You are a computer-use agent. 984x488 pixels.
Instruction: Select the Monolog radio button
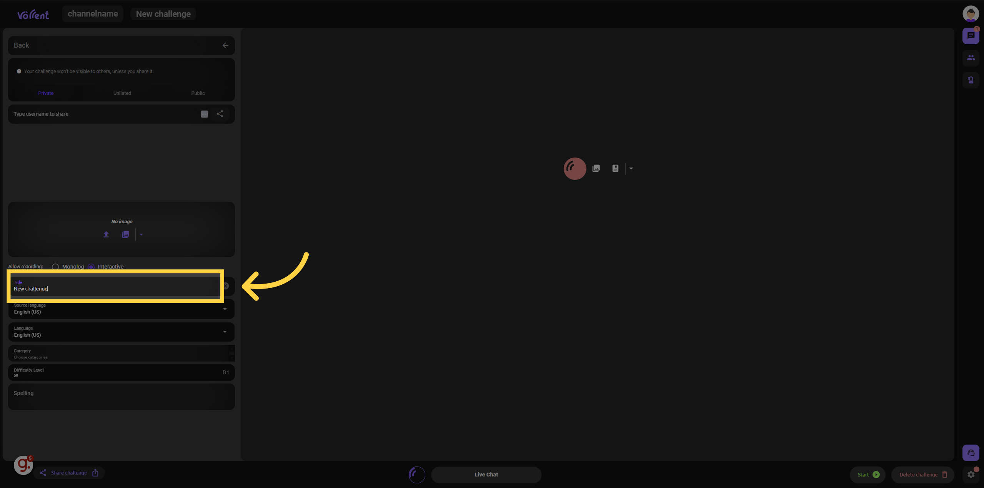point(55,267)
